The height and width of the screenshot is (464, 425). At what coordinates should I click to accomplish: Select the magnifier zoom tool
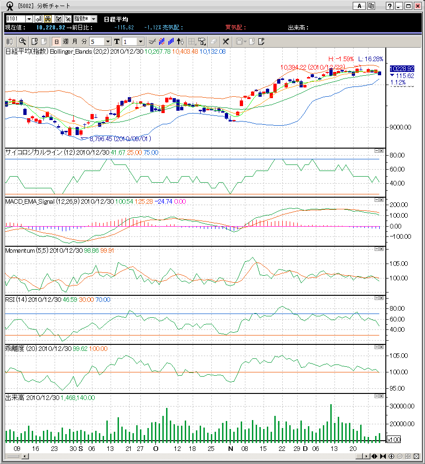[22, 42]
